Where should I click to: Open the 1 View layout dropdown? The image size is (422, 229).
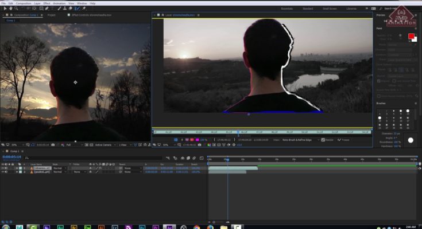coord(125,145)
